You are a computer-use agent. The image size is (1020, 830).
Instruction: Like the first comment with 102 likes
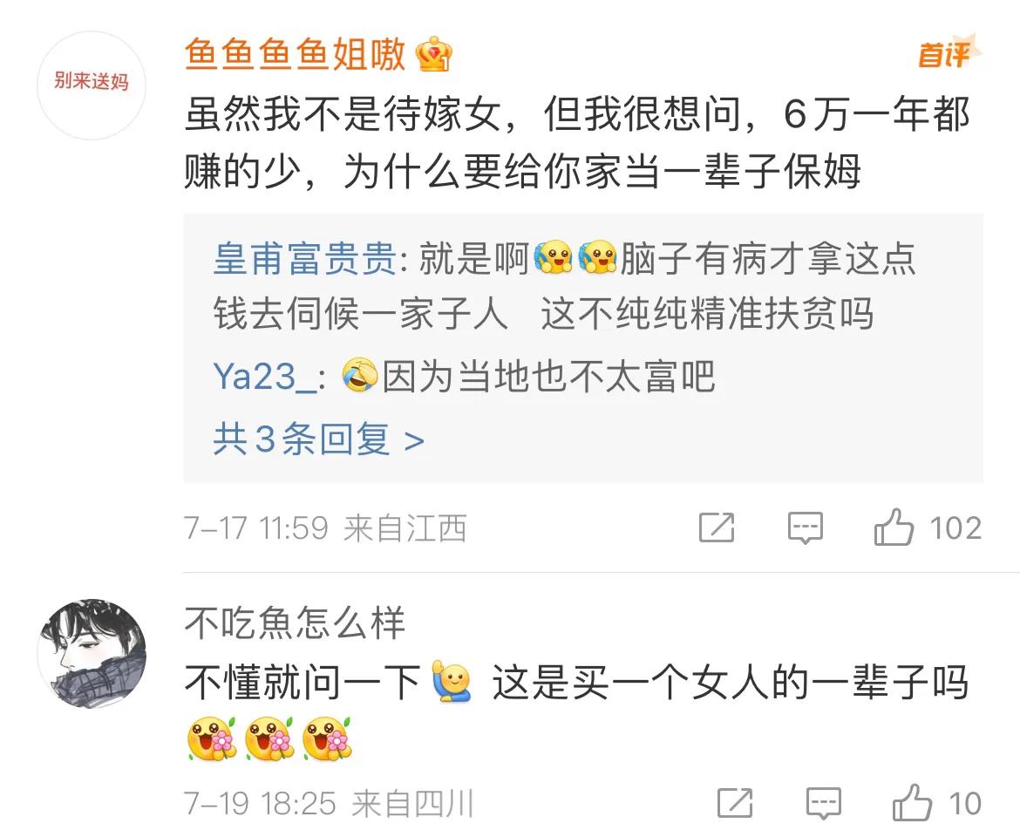(894, 527)
